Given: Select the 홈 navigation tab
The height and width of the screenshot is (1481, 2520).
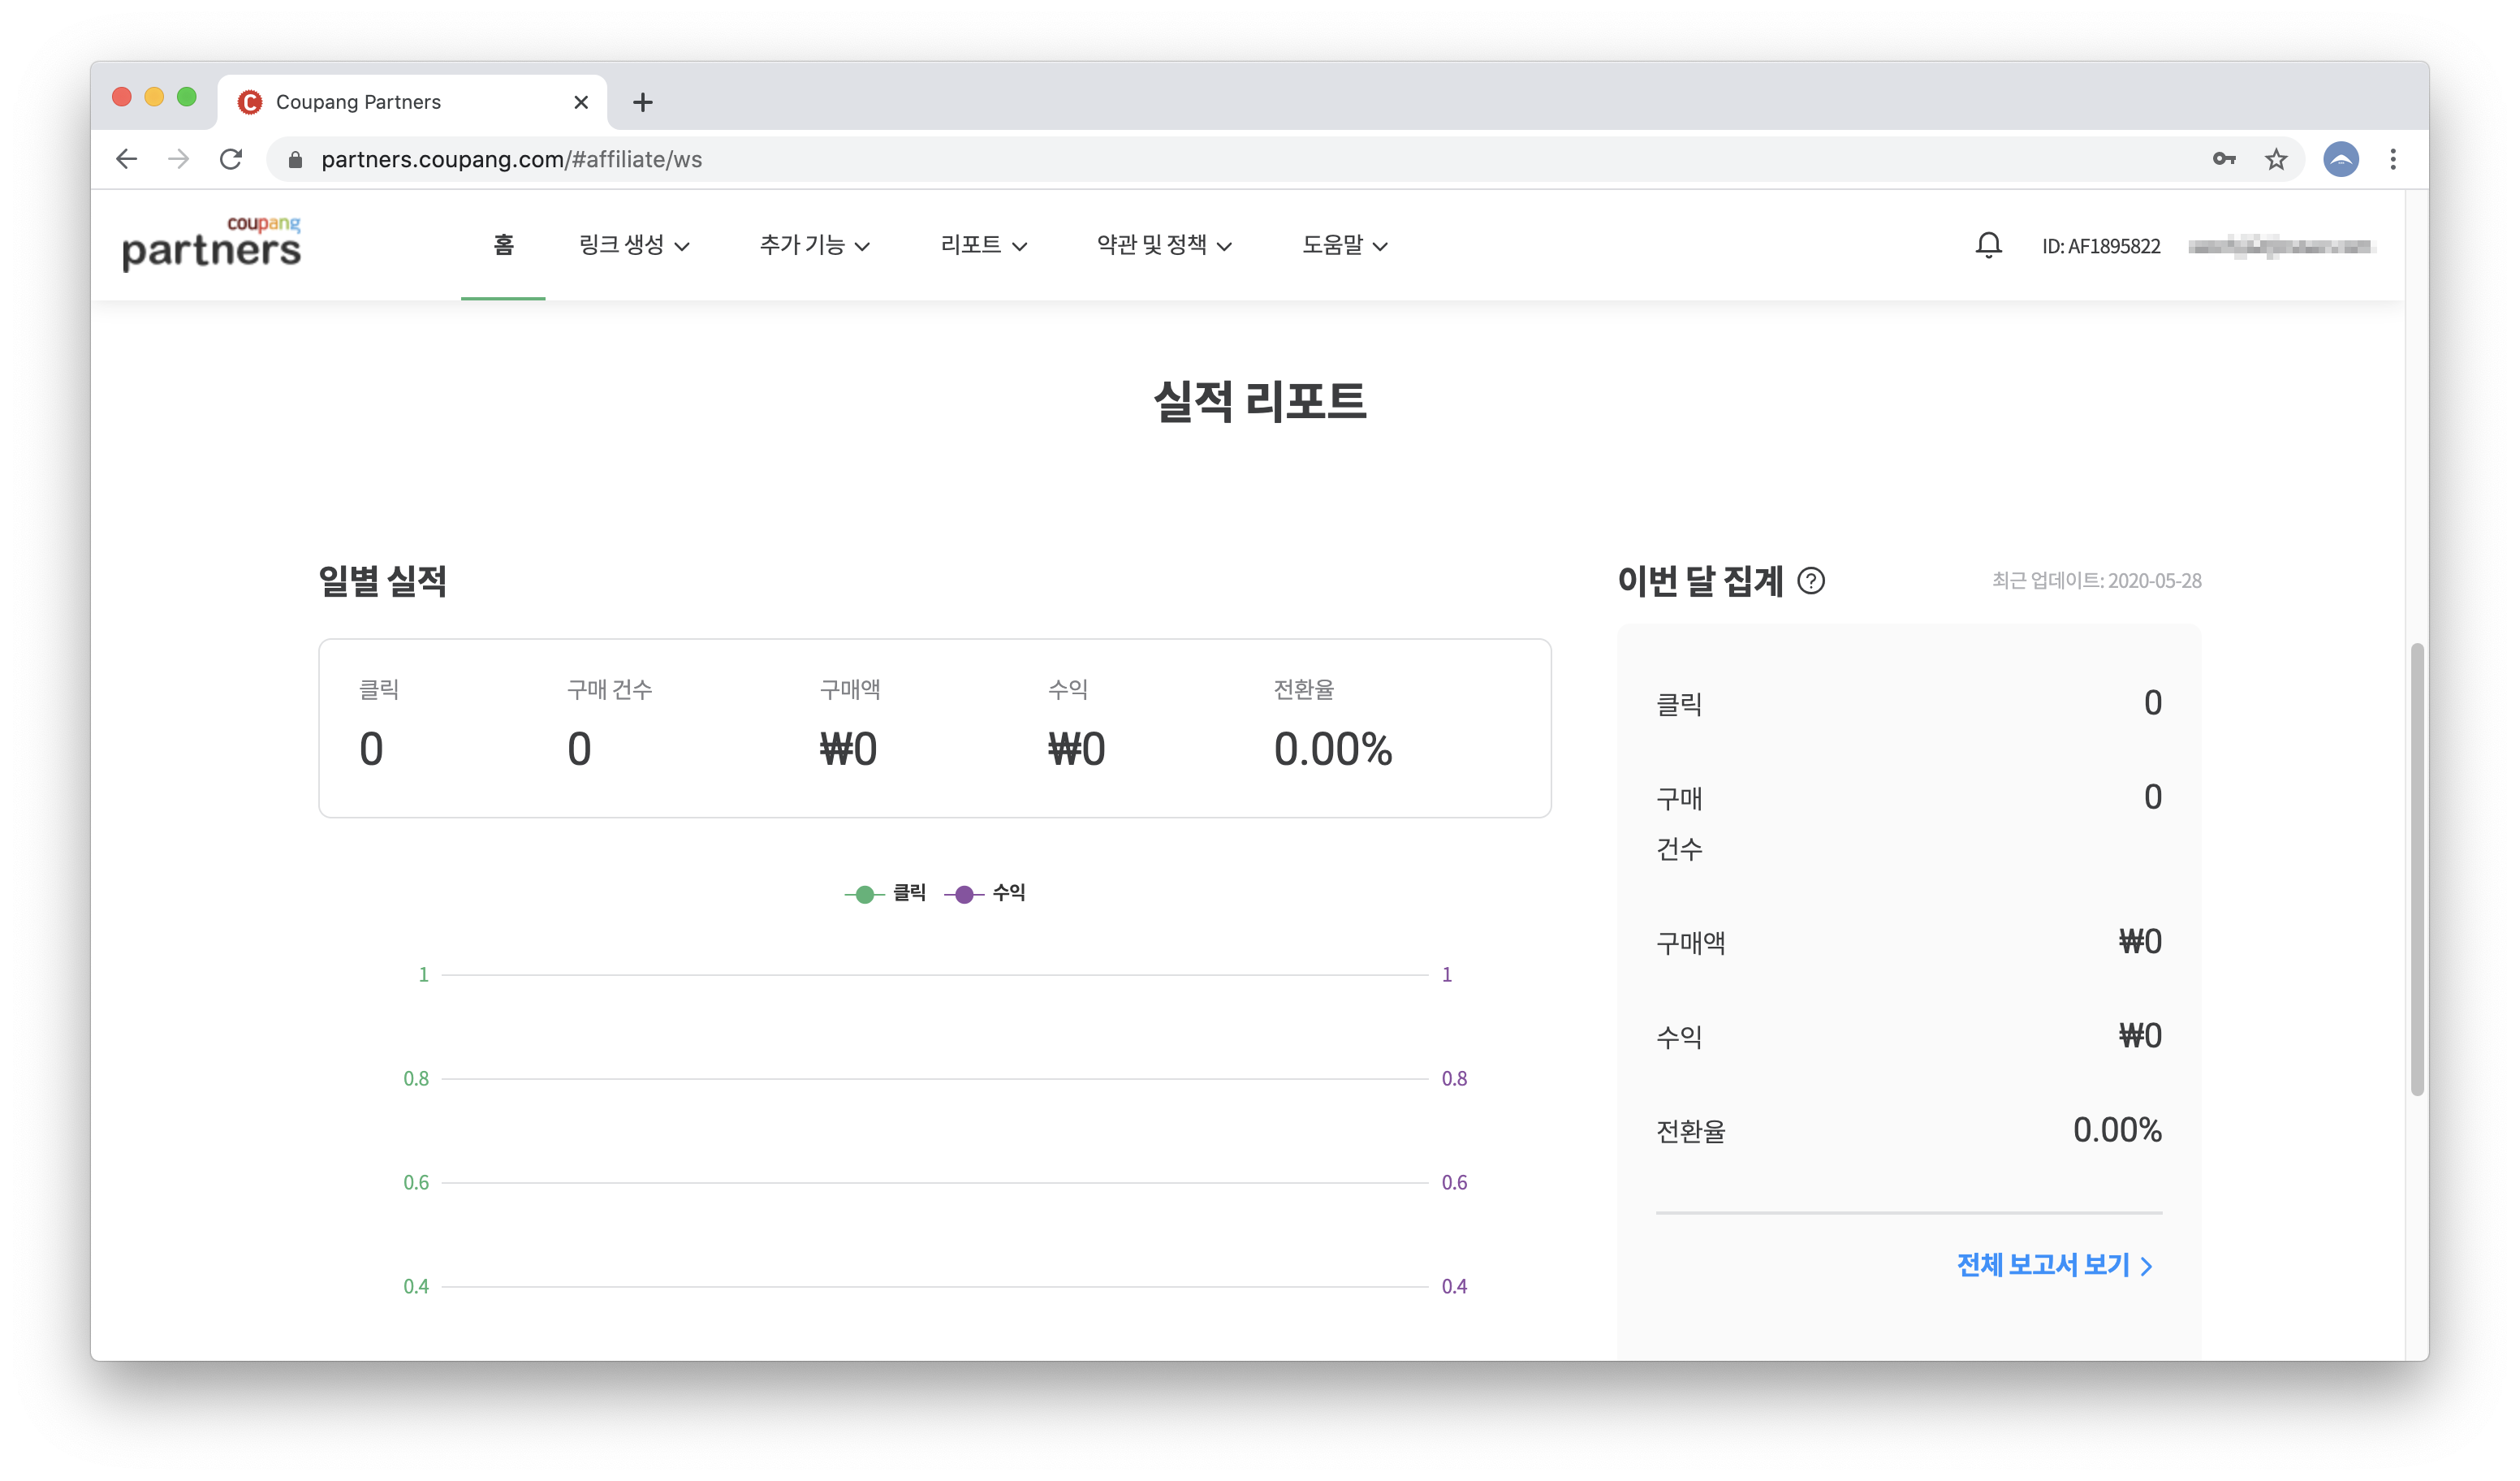Looking at the screenshot, I should 503,245.
